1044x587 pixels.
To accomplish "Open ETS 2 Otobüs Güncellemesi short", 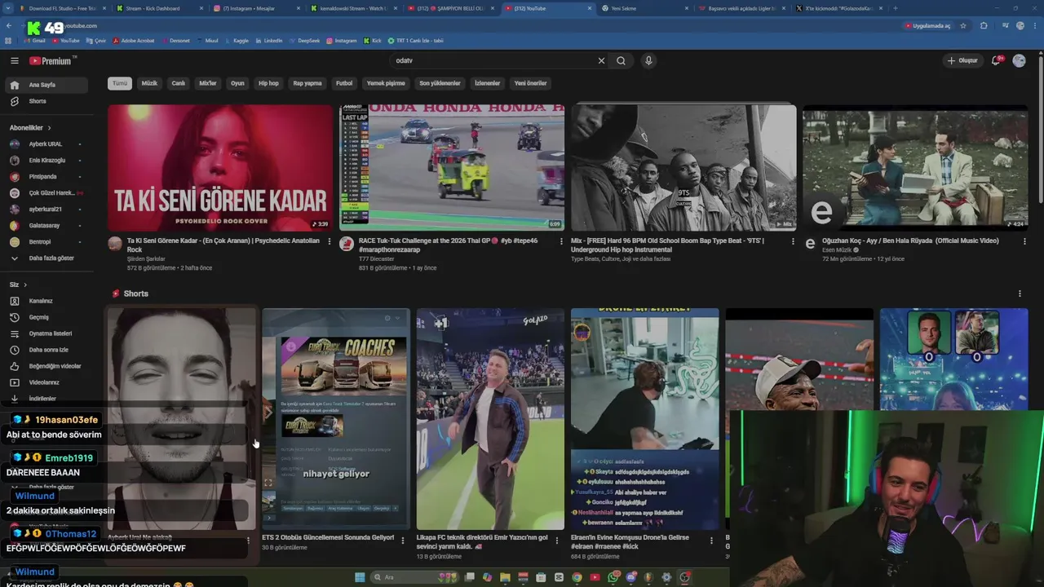I will coord(336,419).
